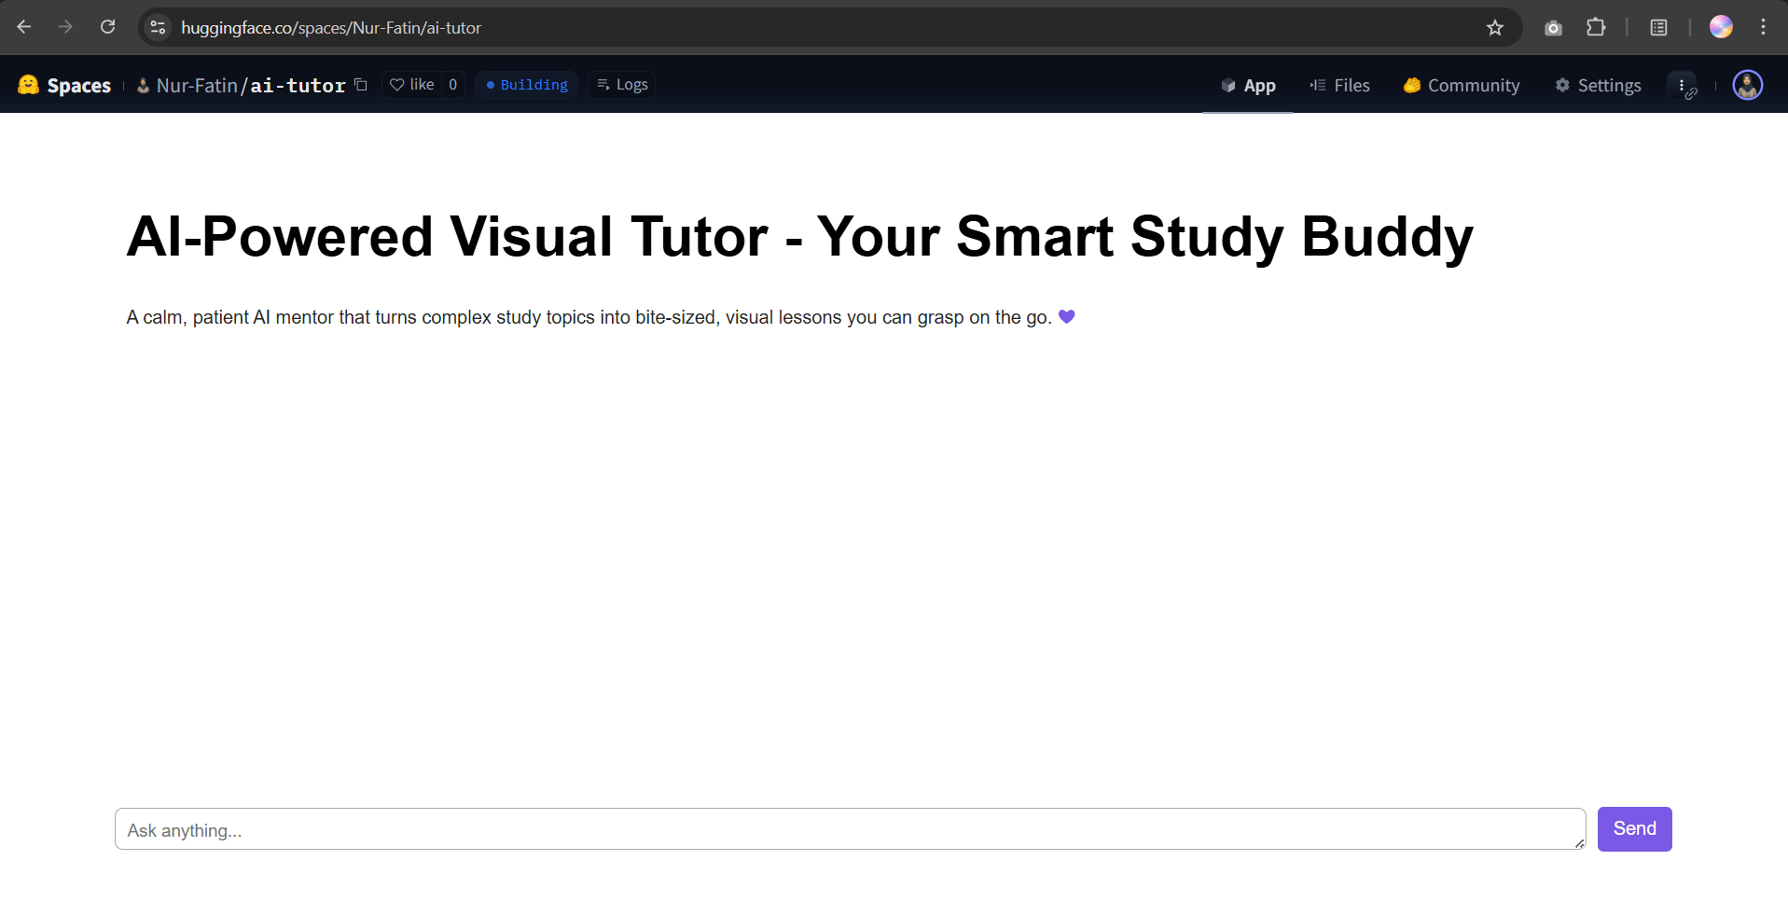Open the Community tab
The height and width of the screenshot is (902, 1788).
click(x=1462, y=86)
